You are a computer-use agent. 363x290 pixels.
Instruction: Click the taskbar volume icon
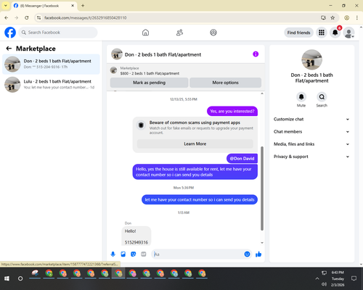[324, 284]
